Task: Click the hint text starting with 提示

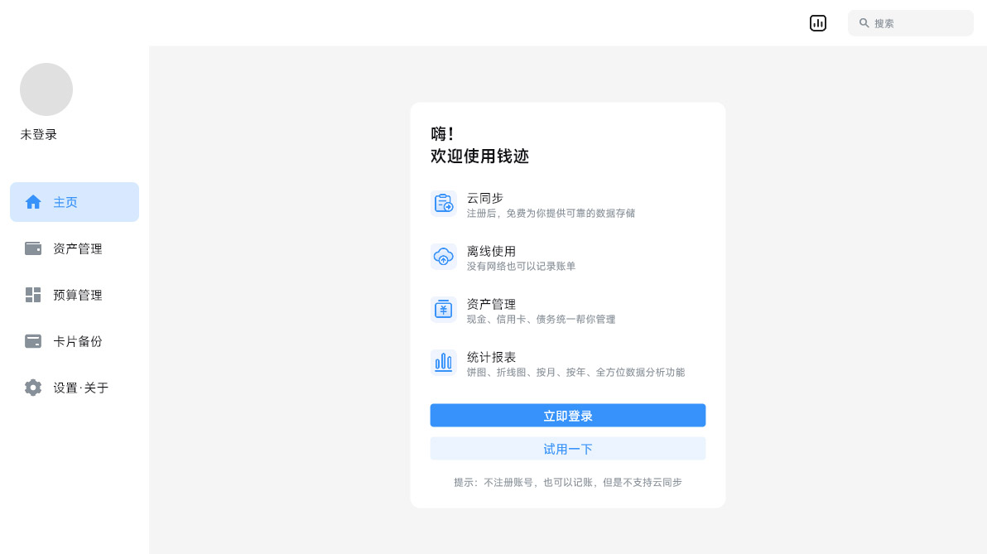Action: pyautogui.click(x=568, y=482)
